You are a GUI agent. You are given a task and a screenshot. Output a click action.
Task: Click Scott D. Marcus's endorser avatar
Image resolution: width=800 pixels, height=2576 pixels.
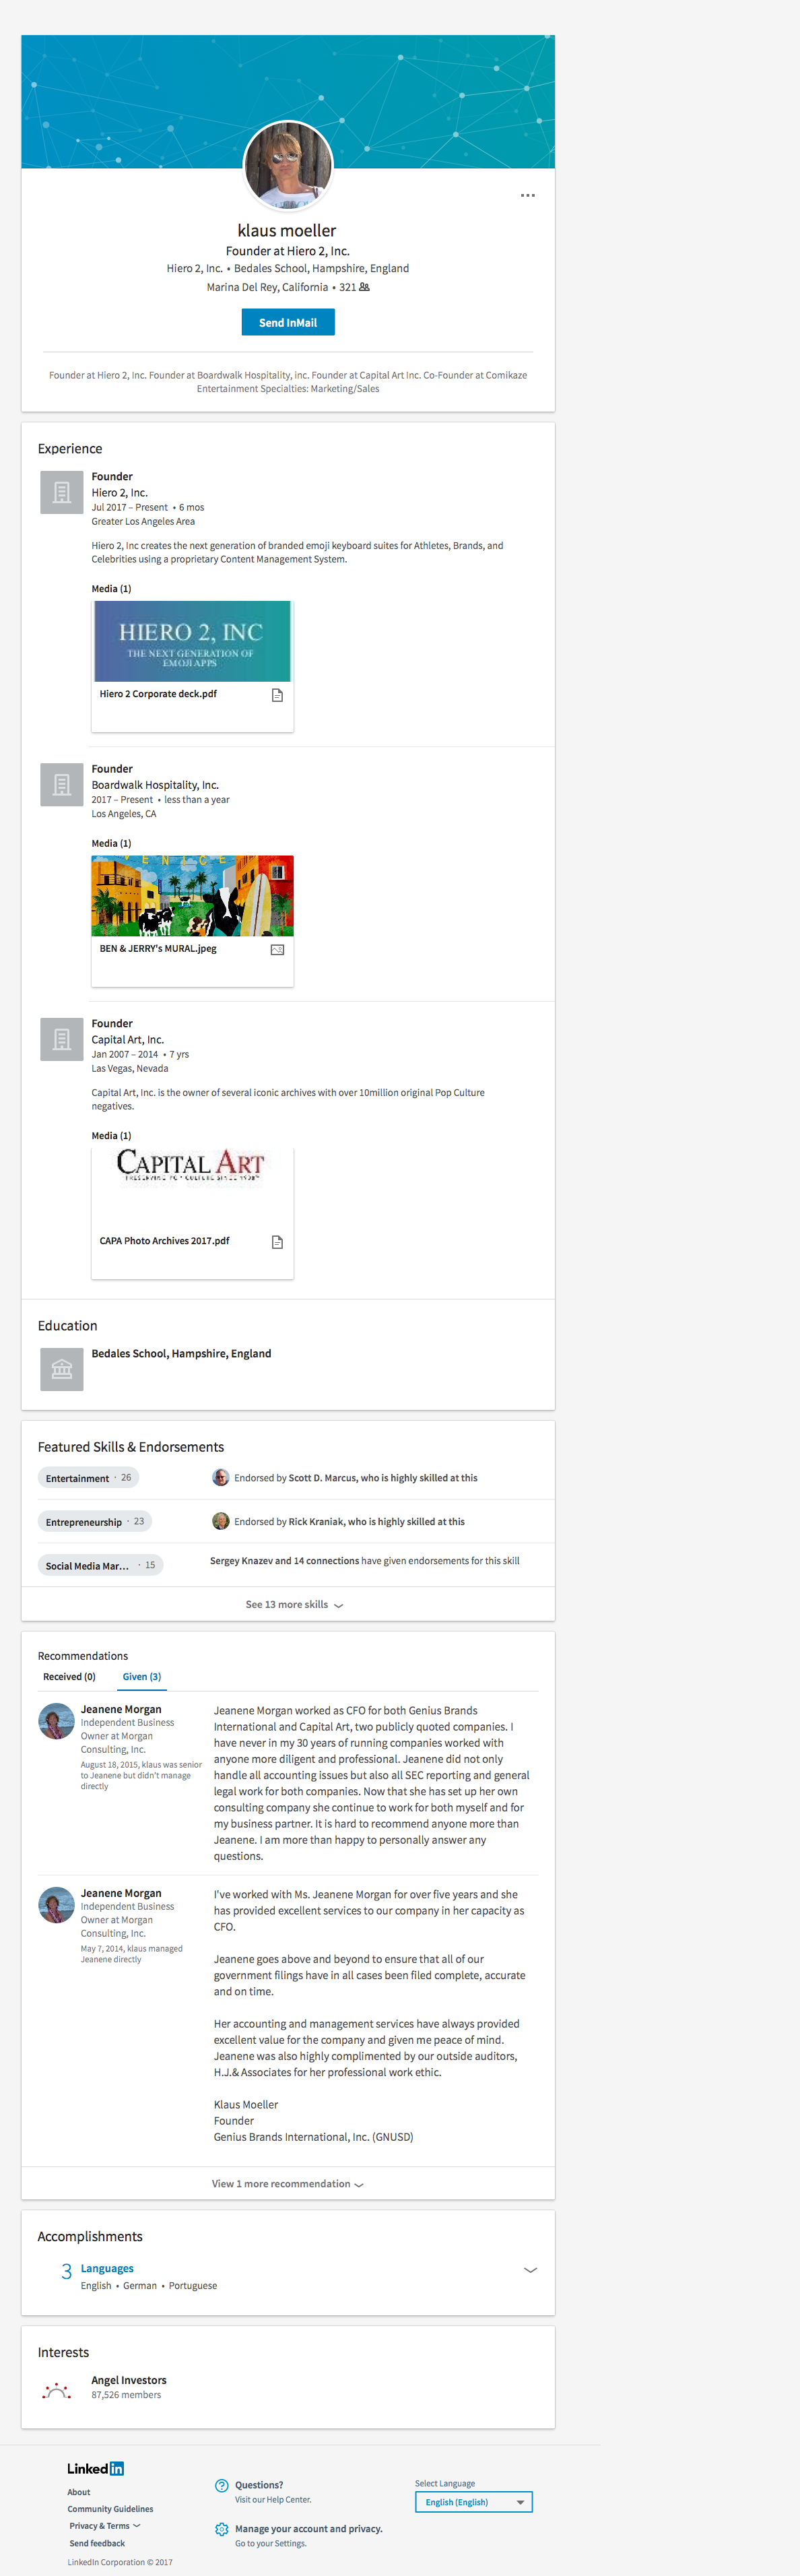pos(221,1477)
